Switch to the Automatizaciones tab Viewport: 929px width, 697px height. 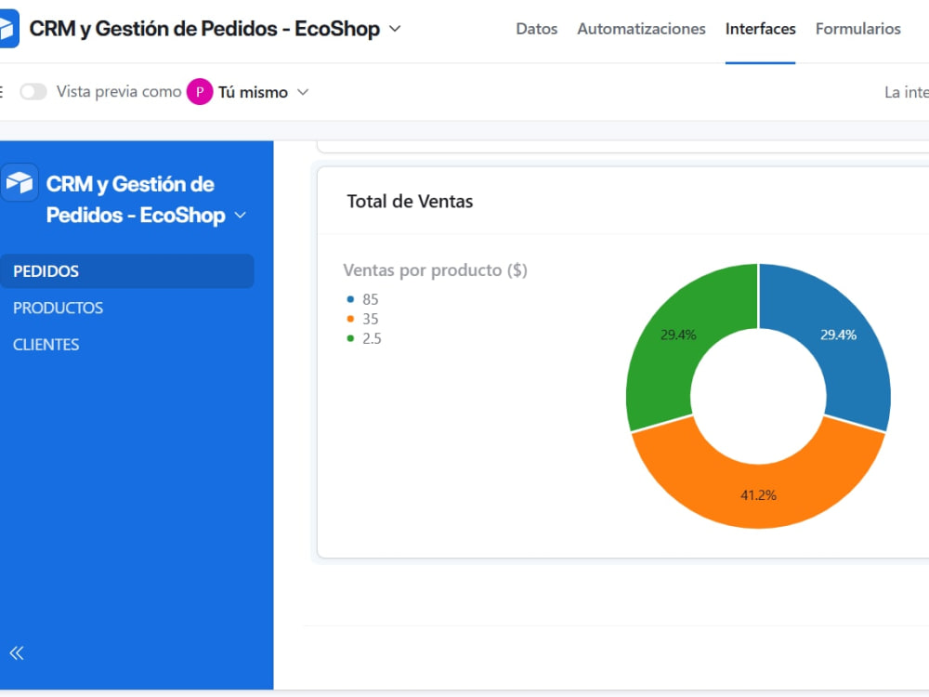tap(641, 29)
